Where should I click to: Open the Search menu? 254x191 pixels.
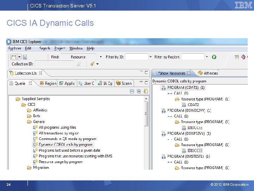44,48
